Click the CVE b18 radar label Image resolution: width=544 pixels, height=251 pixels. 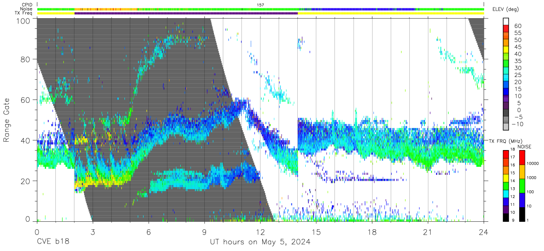pyautogui.click(x=53, y=242)
